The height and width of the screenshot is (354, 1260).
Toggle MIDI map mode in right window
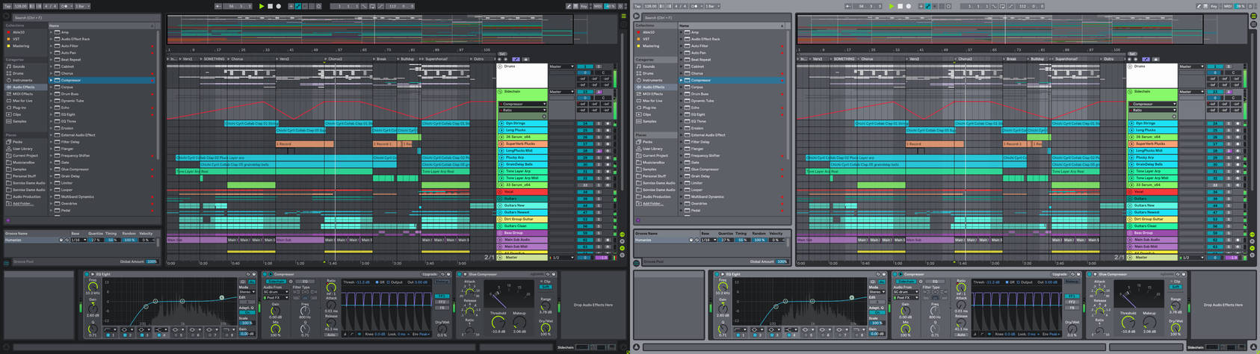pyautogui.click(x=1228, y=6)
